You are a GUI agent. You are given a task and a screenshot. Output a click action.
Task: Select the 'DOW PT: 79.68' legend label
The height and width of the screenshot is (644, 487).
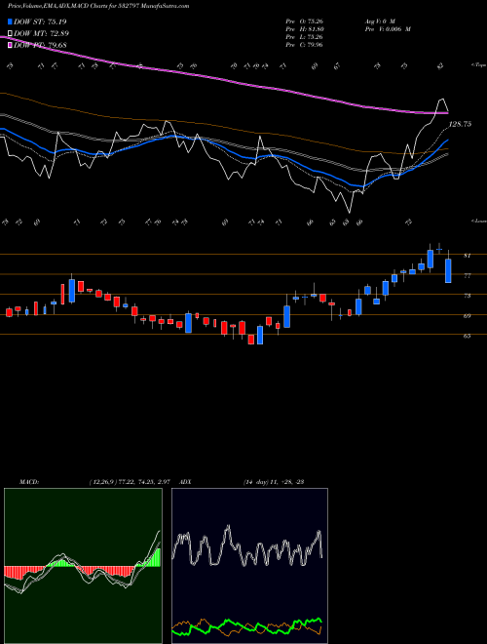click(40, 45)
